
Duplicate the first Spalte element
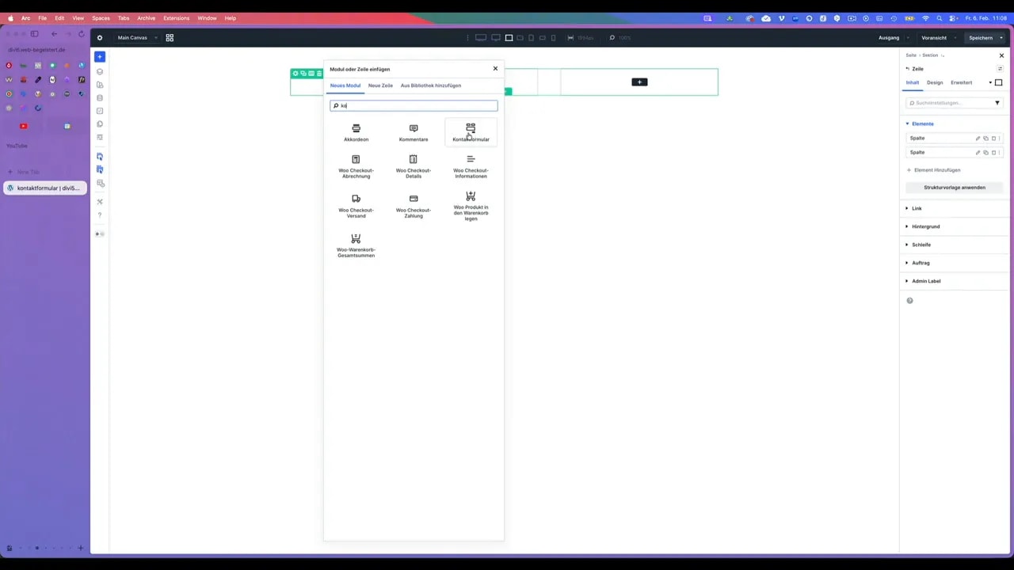point(985,138)
